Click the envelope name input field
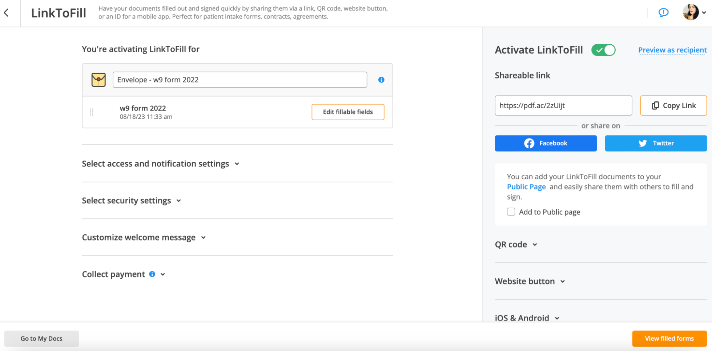The image size is (712, 351). pos(240,80)
